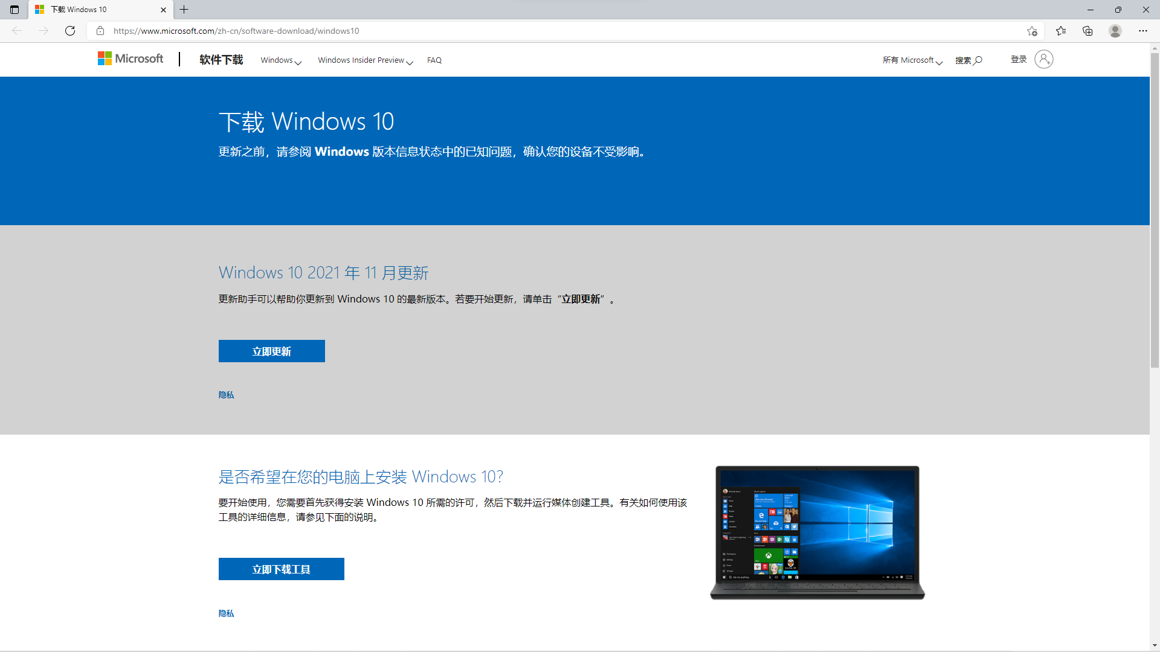Click the site lock icon in address bar
This screenshot has width=1160, height=652.
(x=100, y=31)
